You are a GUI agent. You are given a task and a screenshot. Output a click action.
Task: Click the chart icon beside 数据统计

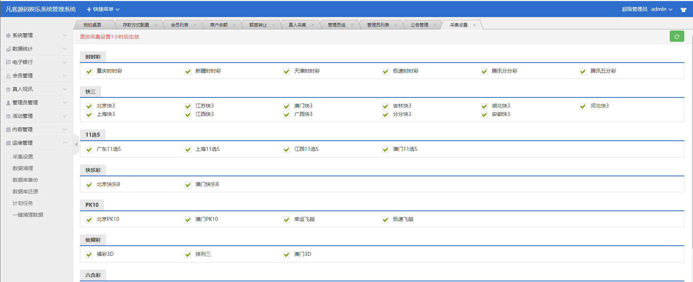pyautogui.click(x=8, y=49)
